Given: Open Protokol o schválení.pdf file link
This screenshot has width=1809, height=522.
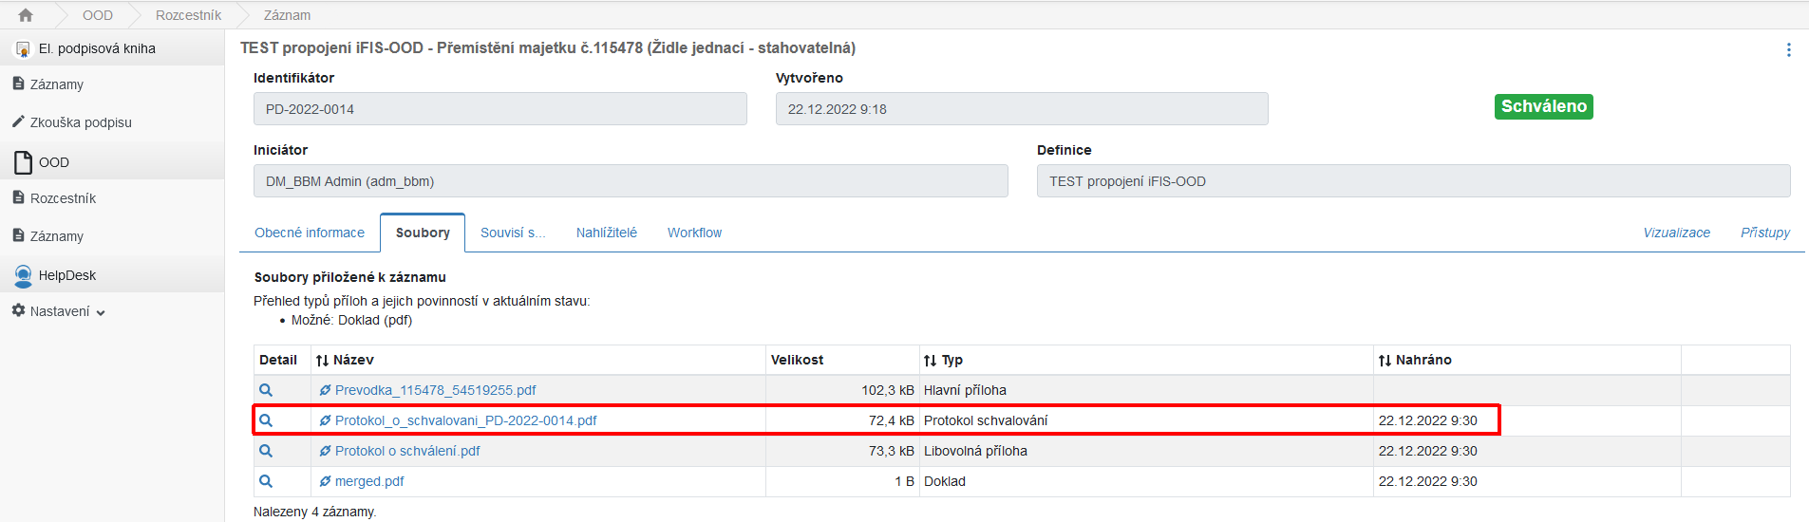Looking at the screenshot, I should (407, 451).
